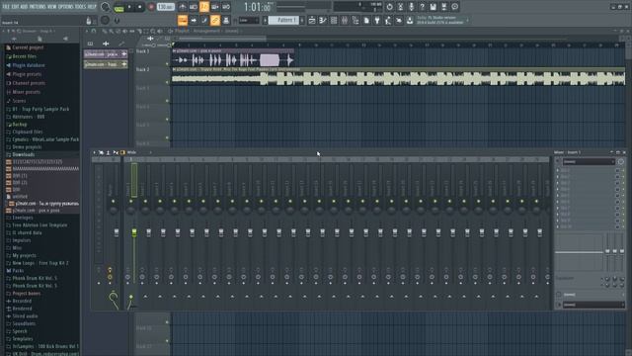Open the ADD menu

click(24, 7)
